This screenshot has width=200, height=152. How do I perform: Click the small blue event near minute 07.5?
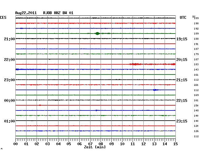point(96,110)
